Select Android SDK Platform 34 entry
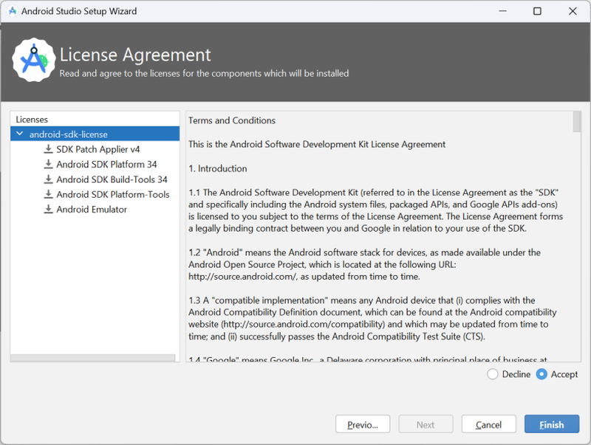 [x=106, y=164]
